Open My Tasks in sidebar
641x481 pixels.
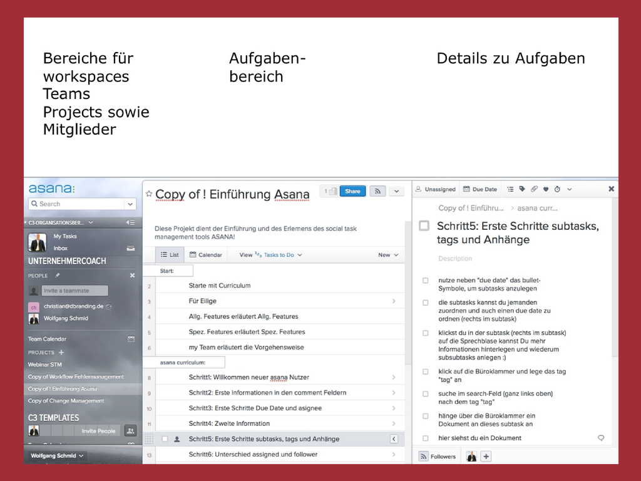tap(65, 236)
